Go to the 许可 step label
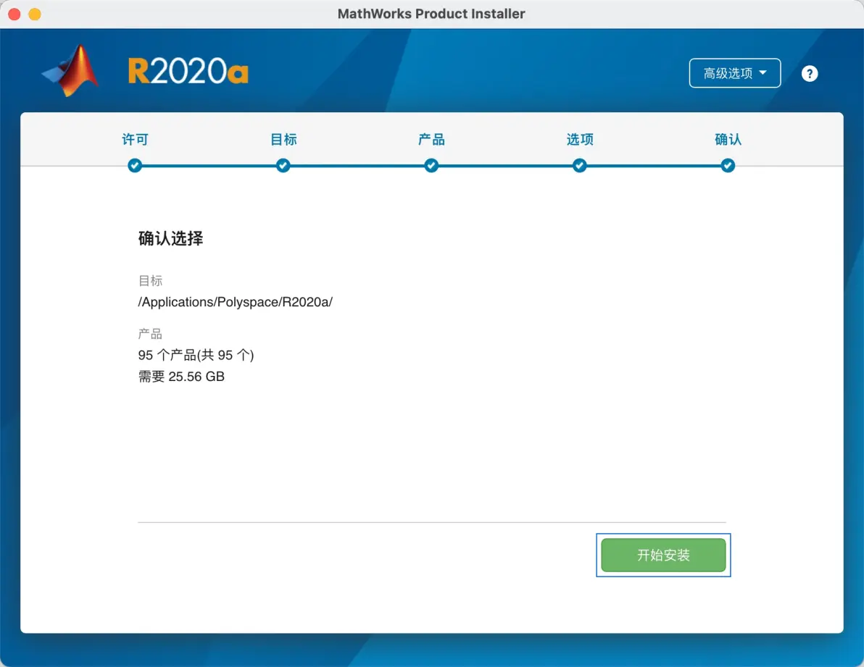Image resolution: width=864 pixels, height=667 pixels. coord(135,139)
